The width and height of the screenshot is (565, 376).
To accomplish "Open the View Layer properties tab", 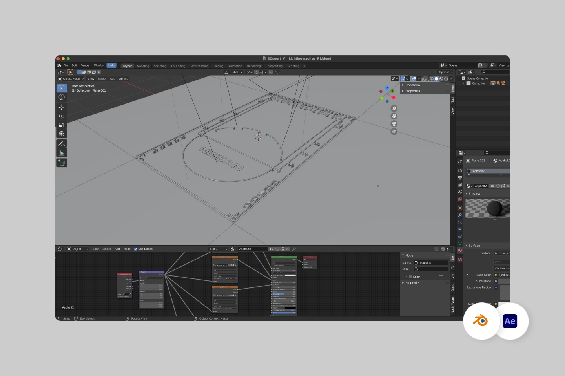I will 460,185.
